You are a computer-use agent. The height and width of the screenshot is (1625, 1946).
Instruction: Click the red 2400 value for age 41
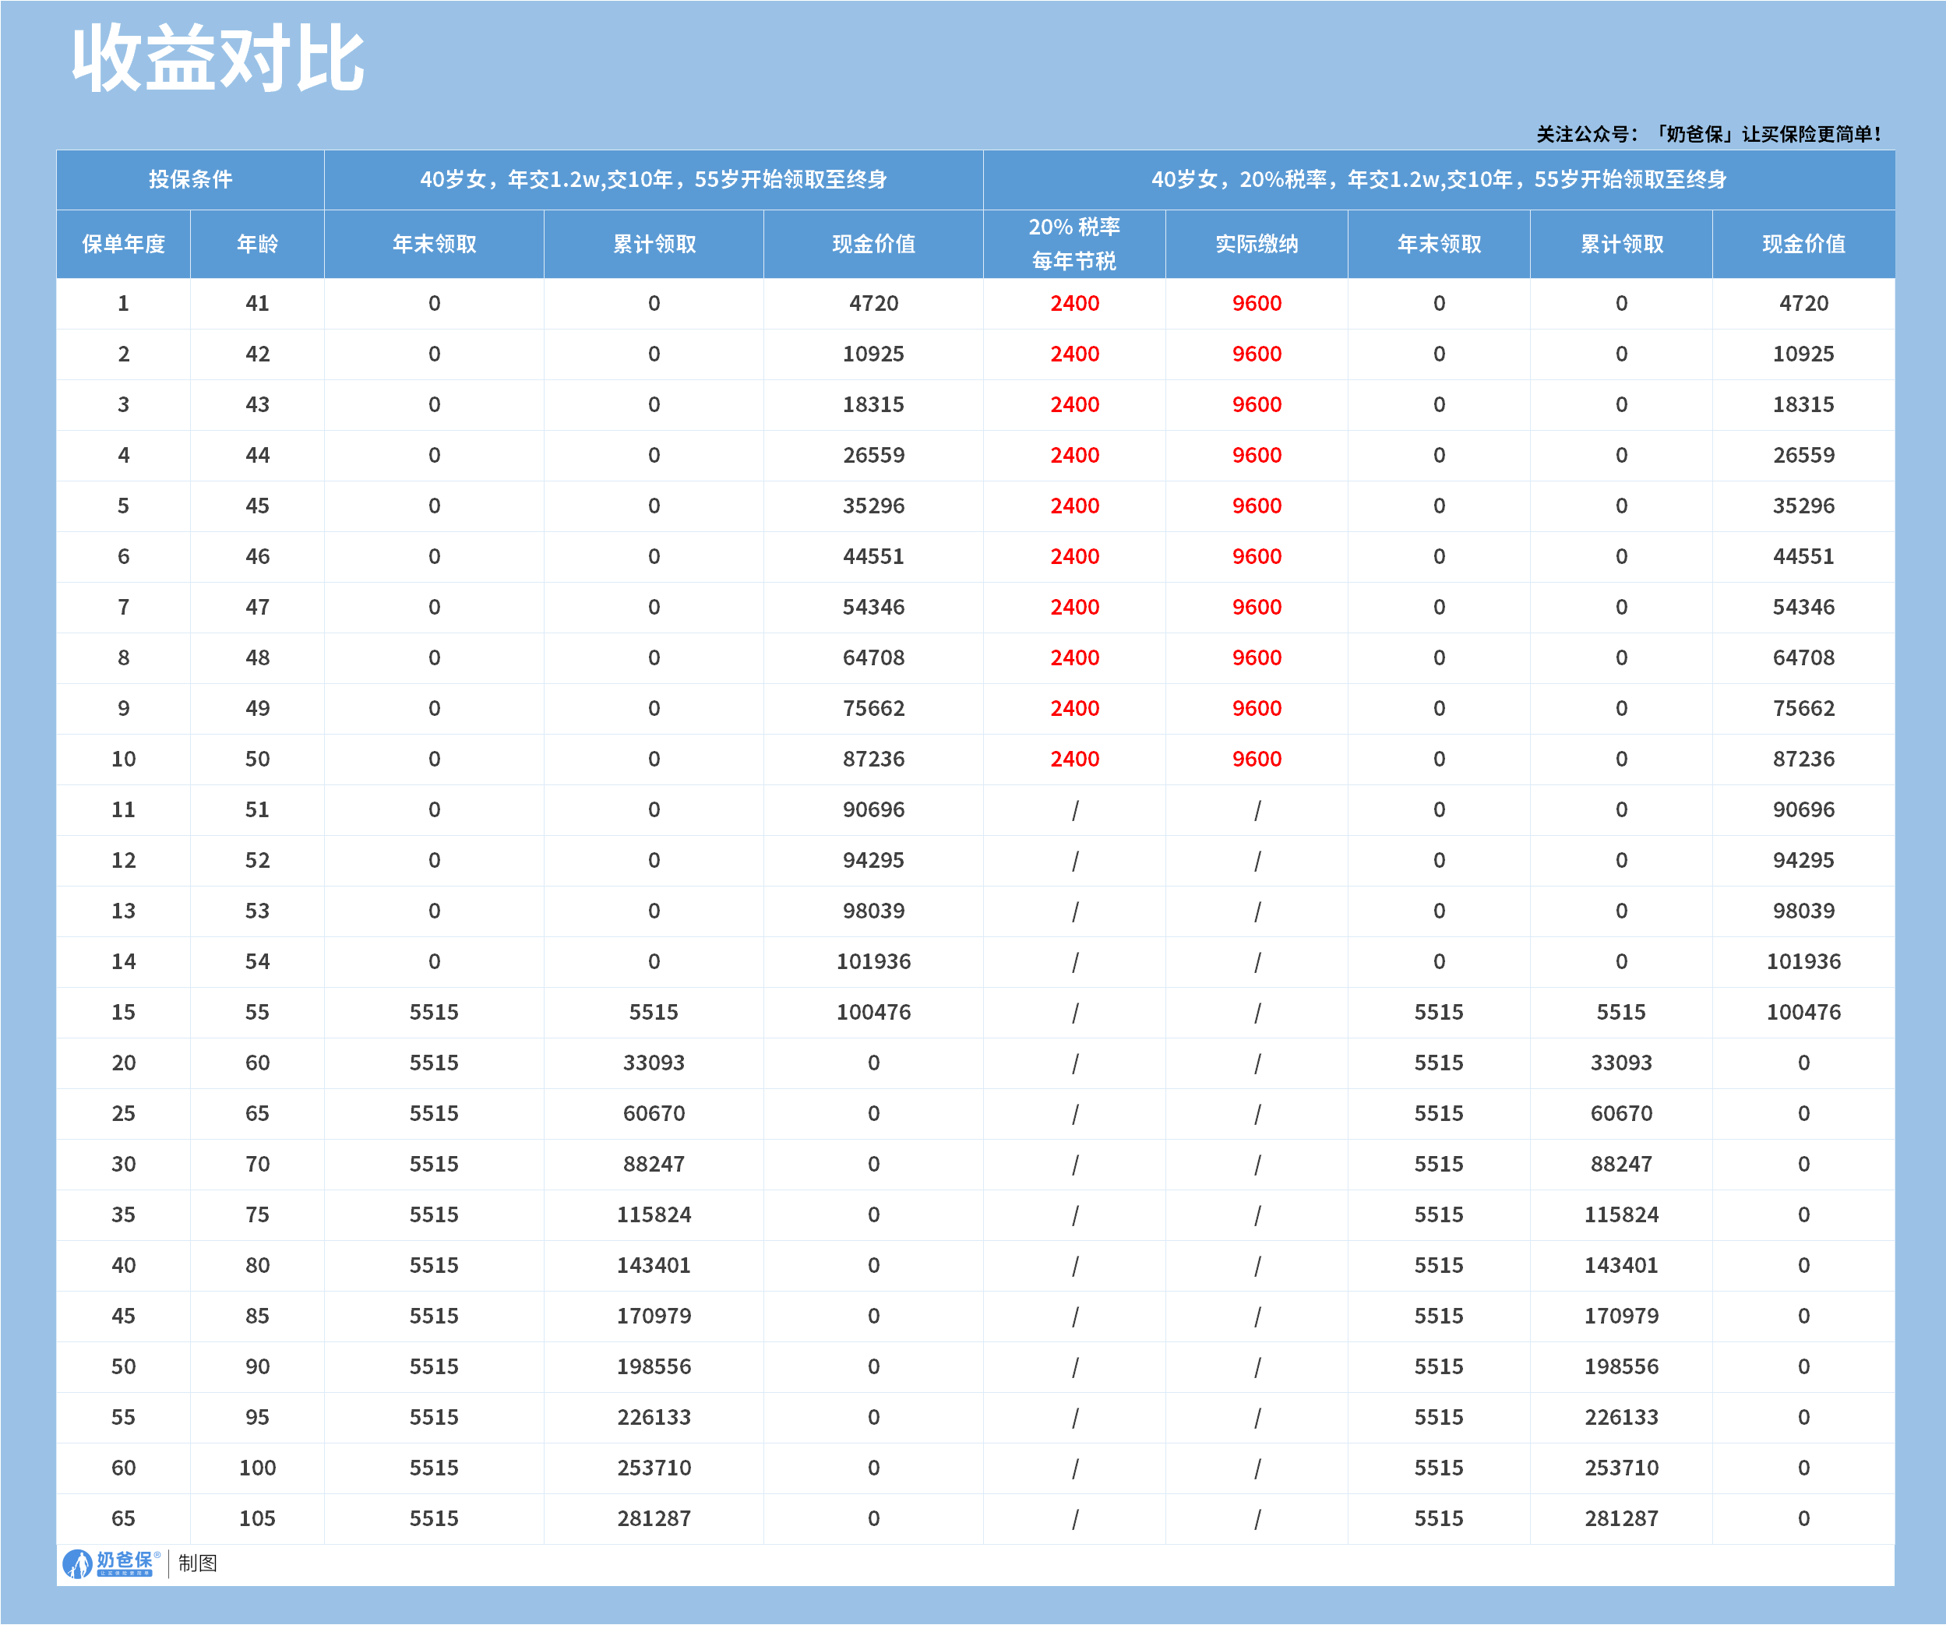coord(1075,303)
